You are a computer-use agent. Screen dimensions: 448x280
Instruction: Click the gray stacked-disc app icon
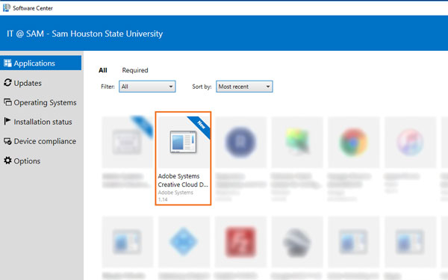[297, 242]
